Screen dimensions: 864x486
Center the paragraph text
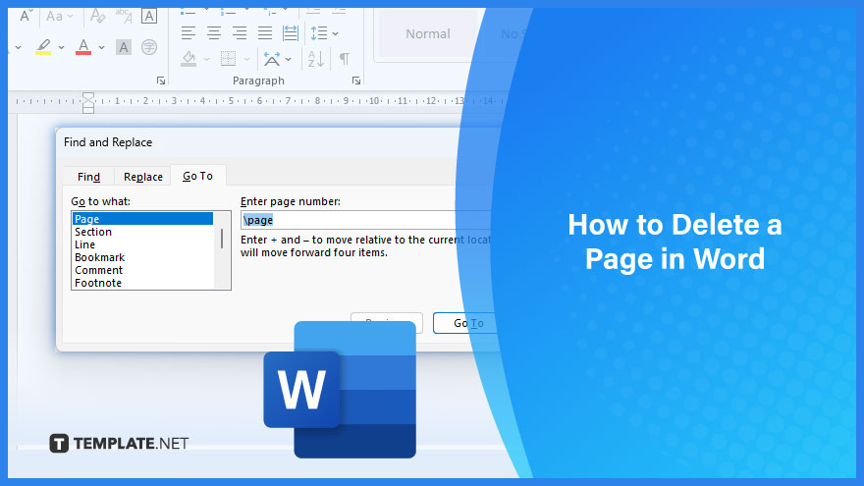(214, 33)
